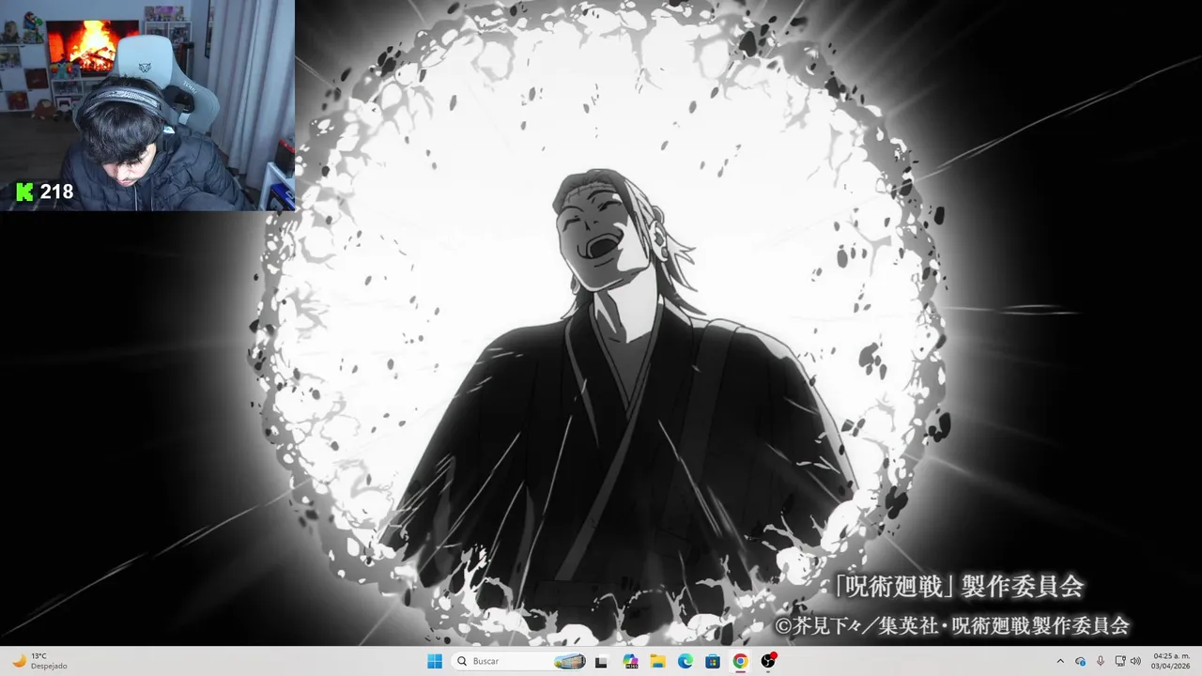1202x676 pixels.
Task: Launch the Microsoft 365 taskbar app
Action: tap(630, 661)
